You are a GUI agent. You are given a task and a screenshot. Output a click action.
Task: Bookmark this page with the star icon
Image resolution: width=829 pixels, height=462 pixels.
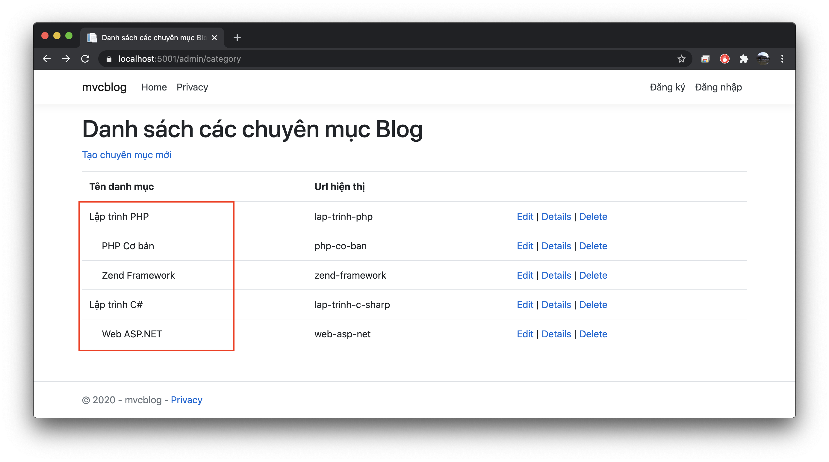[x=681, y=59]
